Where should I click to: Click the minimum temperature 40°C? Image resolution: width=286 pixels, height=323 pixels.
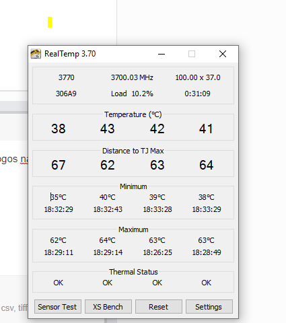[x=108, y=197]
